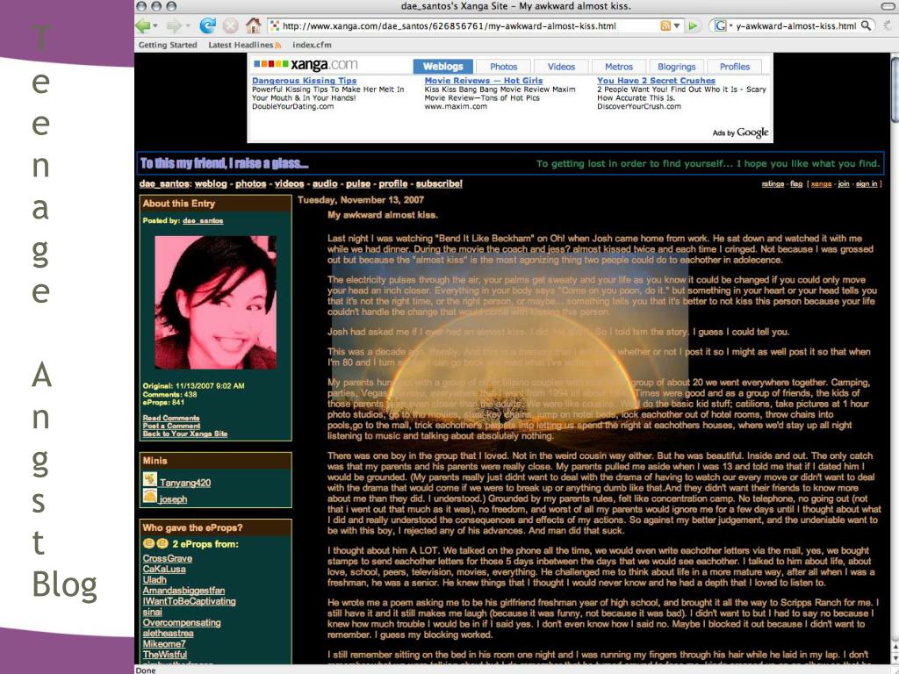Click Back to Your Xanga Site

tap(185, 434)
